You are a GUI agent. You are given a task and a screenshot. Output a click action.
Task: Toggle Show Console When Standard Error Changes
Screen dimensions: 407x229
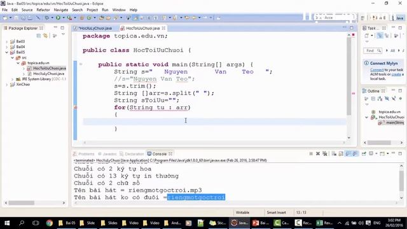tap(355, 154)
